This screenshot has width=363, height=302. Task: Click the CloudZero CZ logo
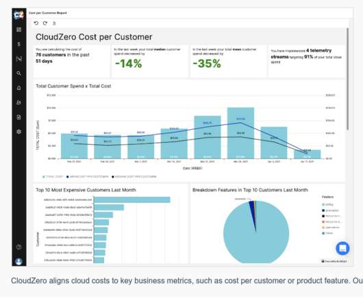[x=19, y=15]
